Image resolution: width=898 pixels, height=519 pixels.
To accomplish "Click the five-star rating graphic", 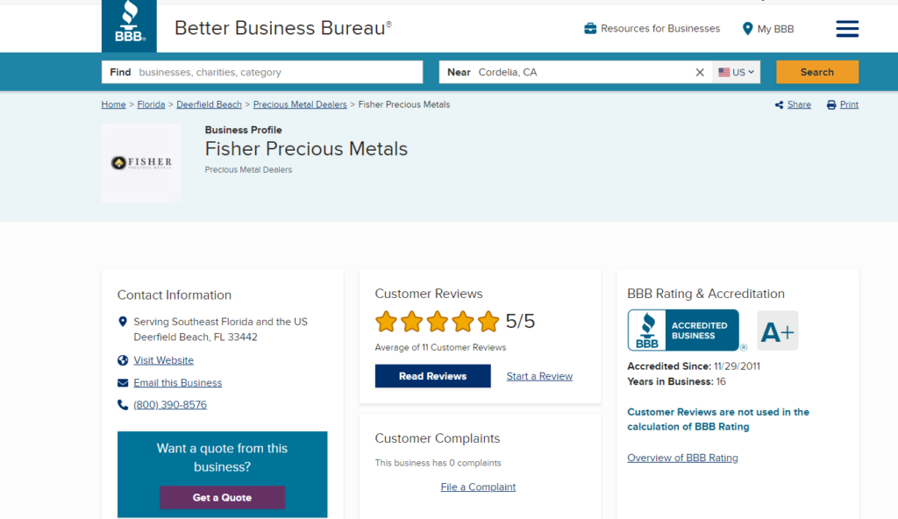I will 437,322.
